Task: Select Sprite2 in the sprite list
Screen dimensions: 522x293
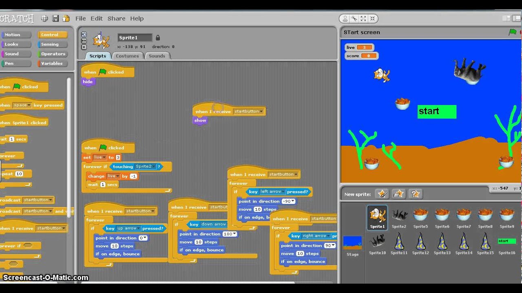Action: 399,218
